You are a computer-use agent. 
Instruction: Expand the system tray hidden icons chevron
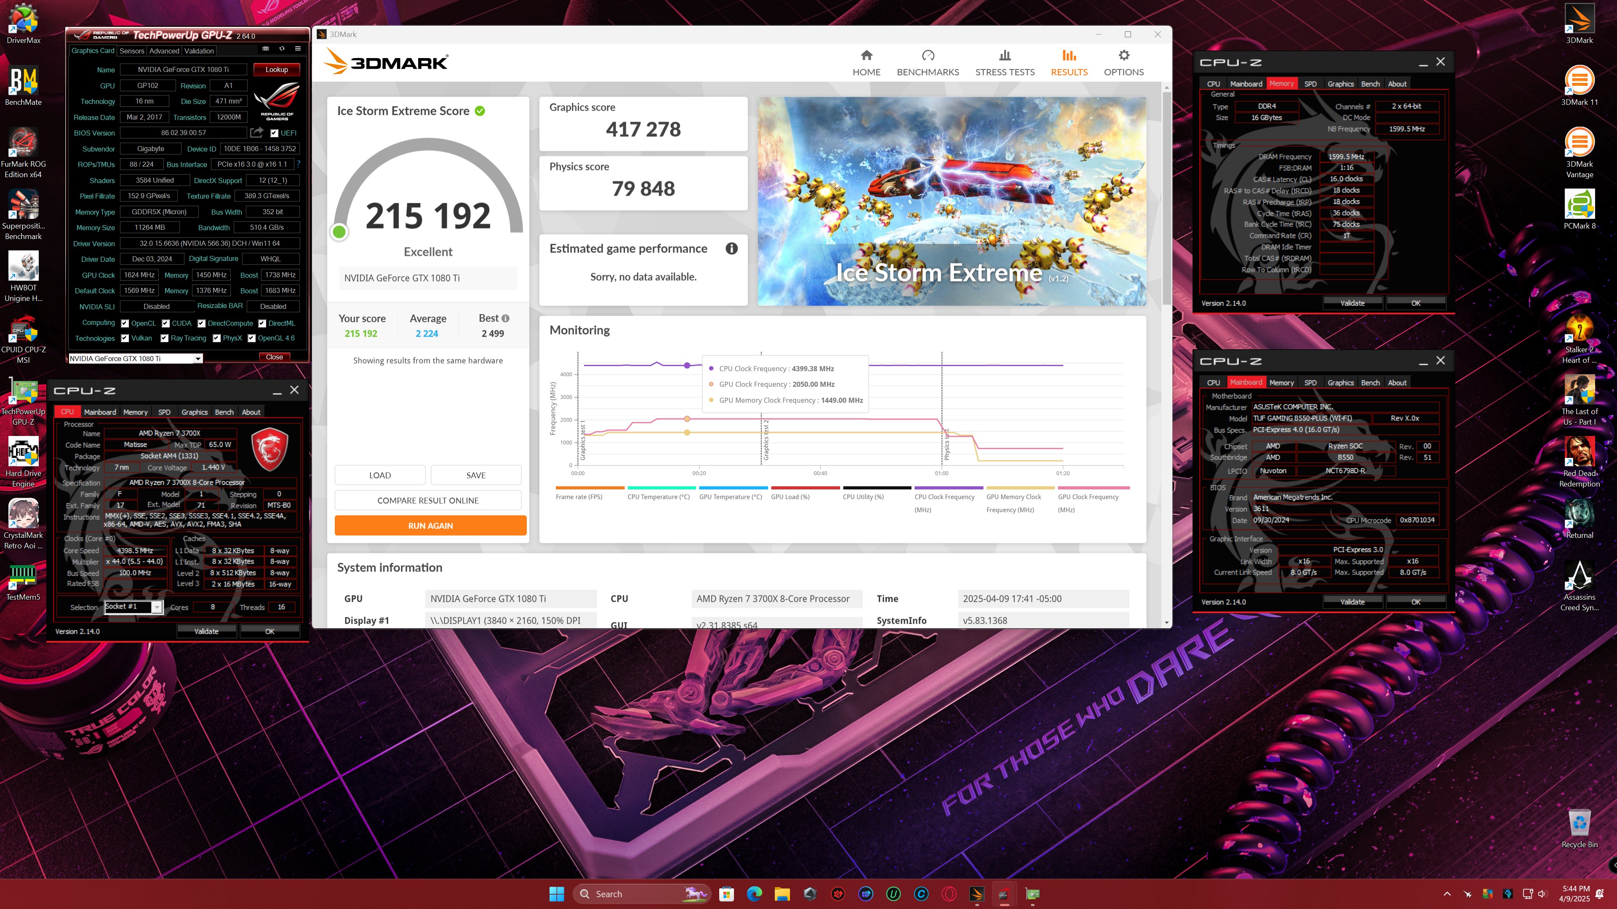(x=1447, y=894)
